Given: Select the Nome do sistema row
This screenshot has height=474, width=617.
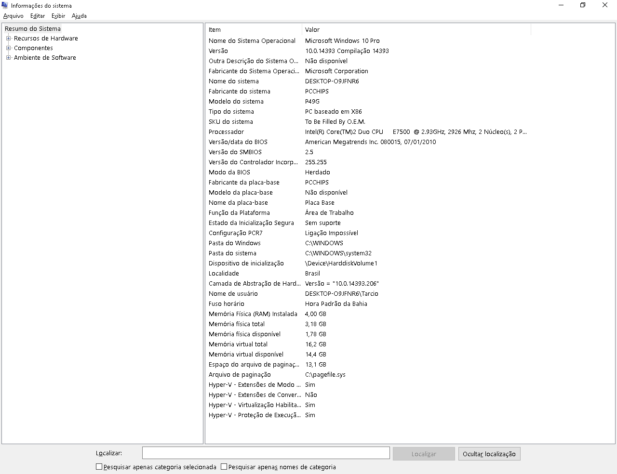Looking at the screenshot, I should [368, 81].
